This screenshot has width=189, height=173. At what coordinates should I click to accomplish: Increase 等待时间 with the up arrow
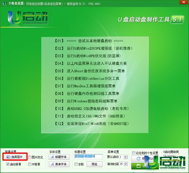click(126, 163)
